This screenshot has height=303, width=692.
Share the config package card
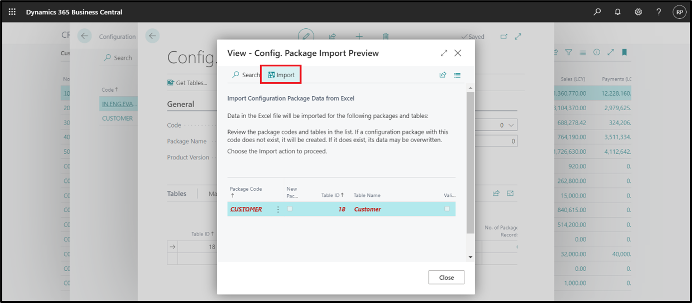point(332,36)
